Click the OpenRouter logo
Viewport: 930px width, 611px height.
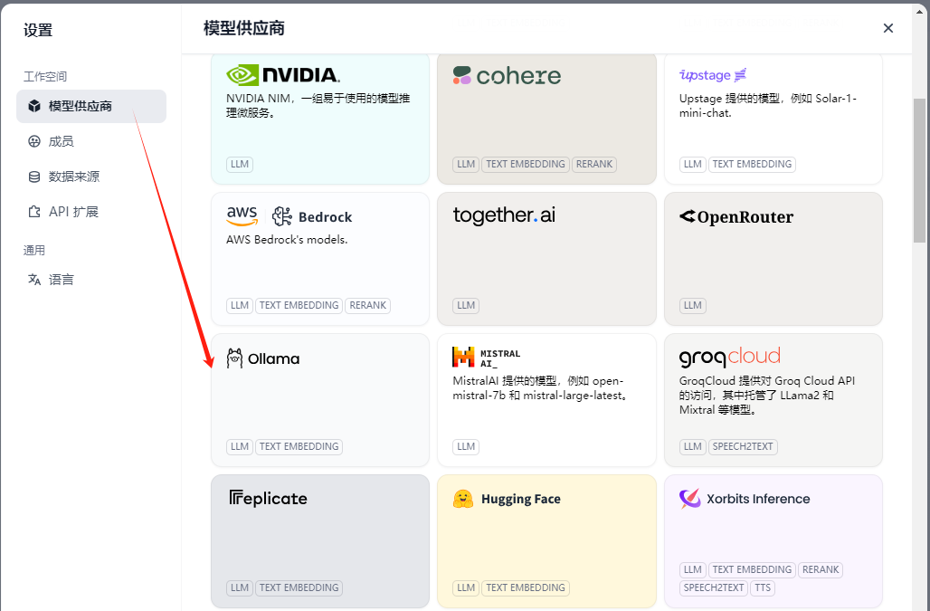coord(736,217)
